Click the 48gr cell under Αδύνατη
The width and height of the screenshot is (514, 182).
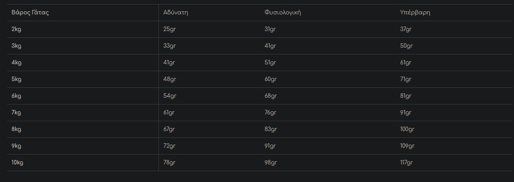pos(170,79)
